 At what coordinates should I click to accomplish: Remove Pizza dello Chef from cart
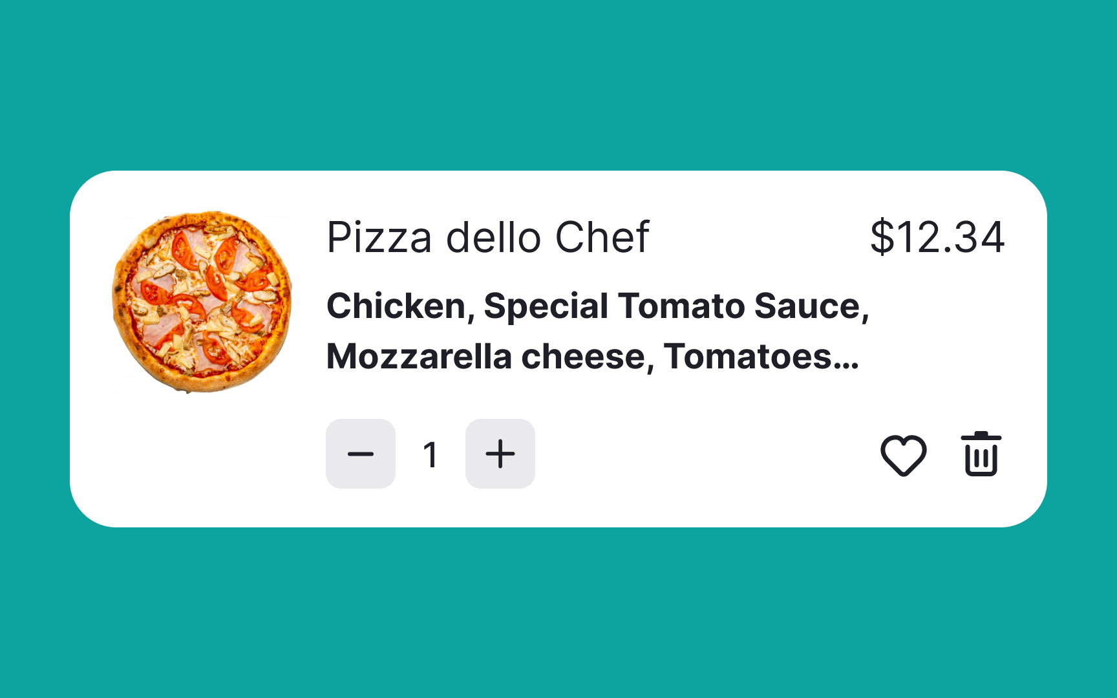tap(981, 454)
